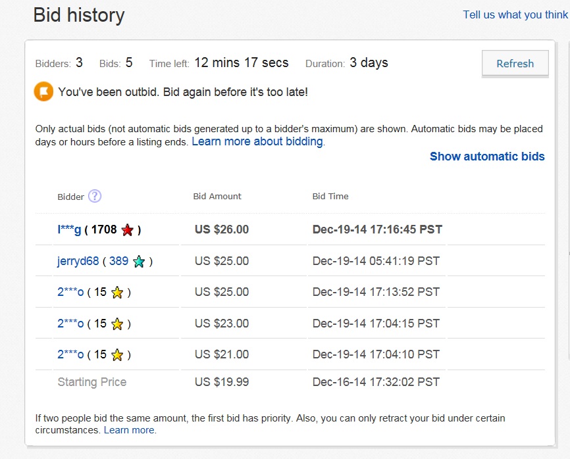Open Learn more about bidding link
This screenshot has width=570, height=459.
[257, 141]
